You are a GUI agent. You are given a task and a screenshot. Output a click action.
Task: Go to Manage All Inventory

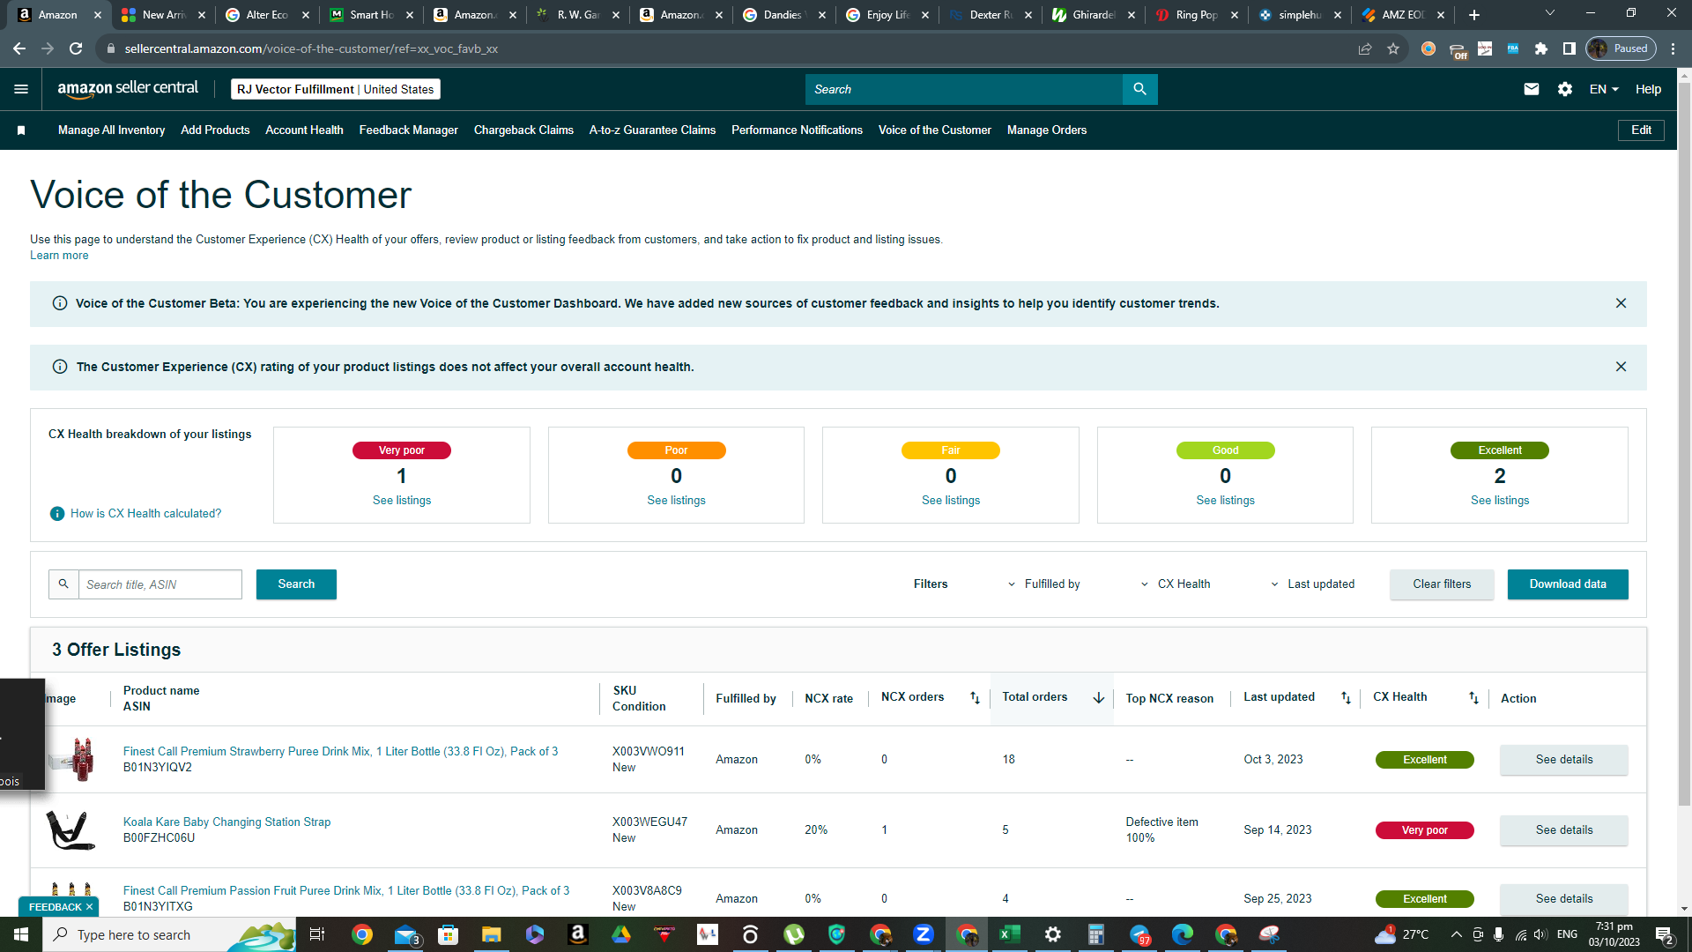coord(111,130)
